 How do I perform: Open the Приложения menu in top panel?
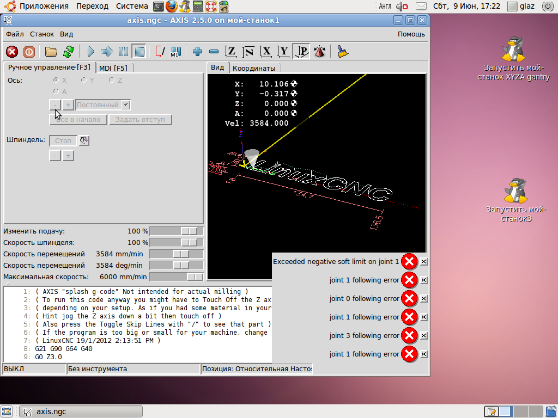pos(44,6)
